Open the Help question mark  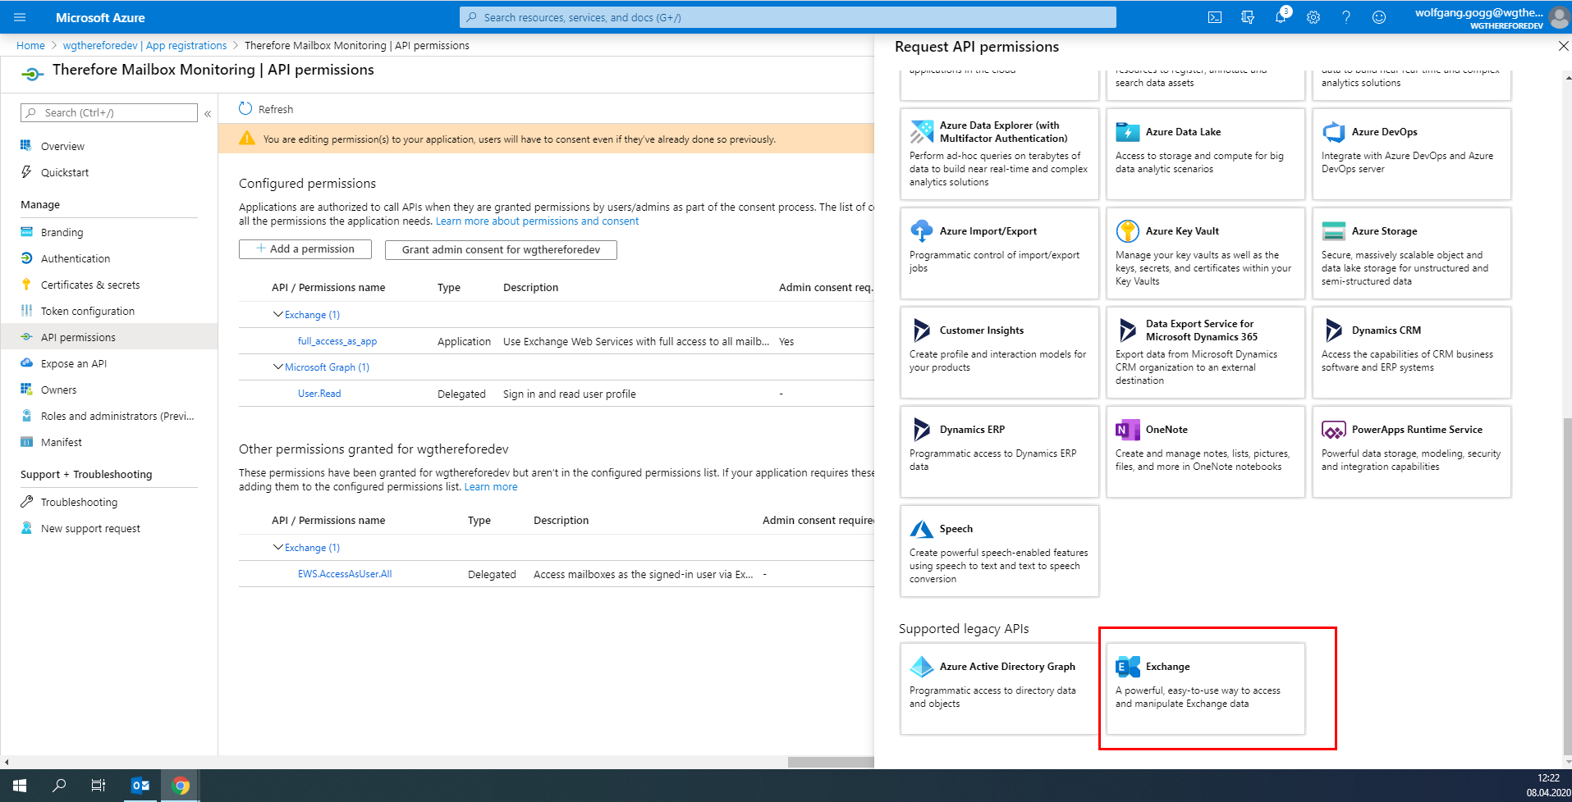[1346, 17]
